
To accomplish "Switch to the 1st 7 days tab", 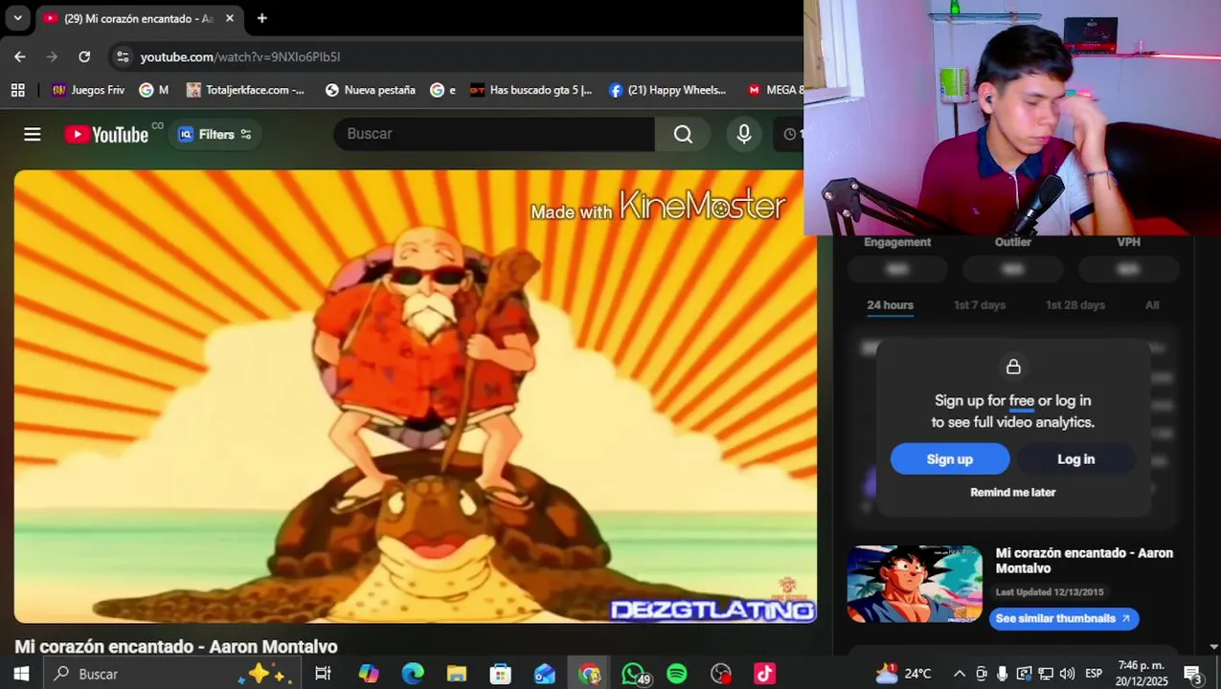I will click(x=979, y=305).
